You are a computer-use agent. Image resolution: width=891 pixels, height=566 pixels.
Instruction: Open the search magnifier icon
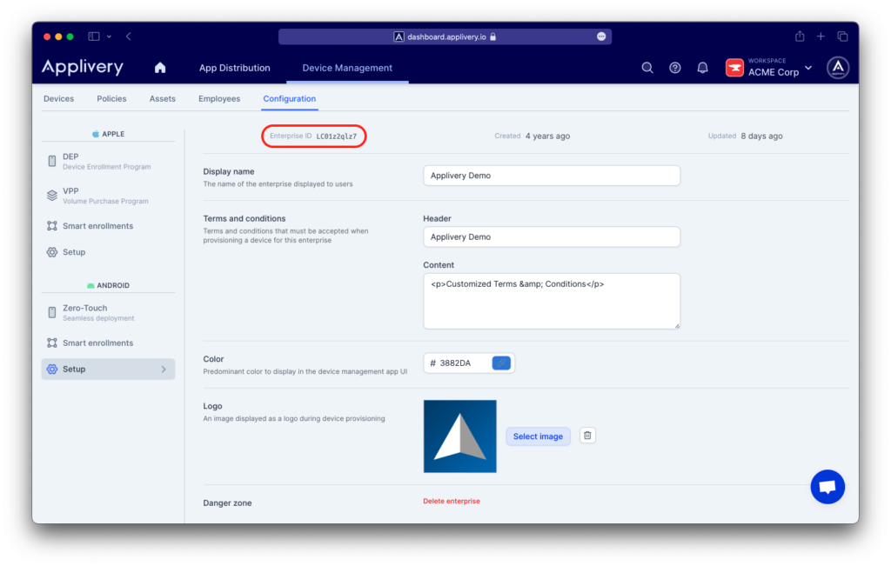[x=647, y=68]
